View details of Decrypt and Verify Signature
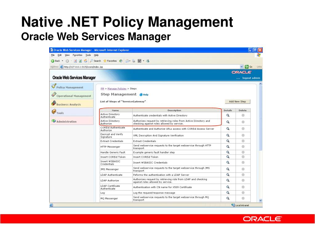The image size is (315, 236). click(x=228, y=135)
